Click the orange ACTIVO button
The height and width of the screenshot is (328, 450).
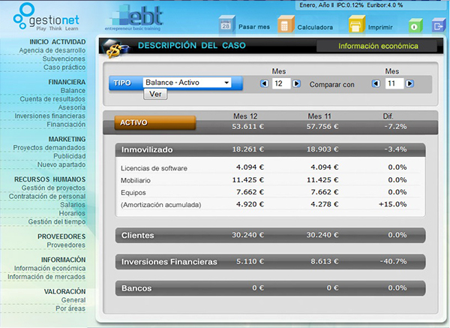click(x=155, y=122)
